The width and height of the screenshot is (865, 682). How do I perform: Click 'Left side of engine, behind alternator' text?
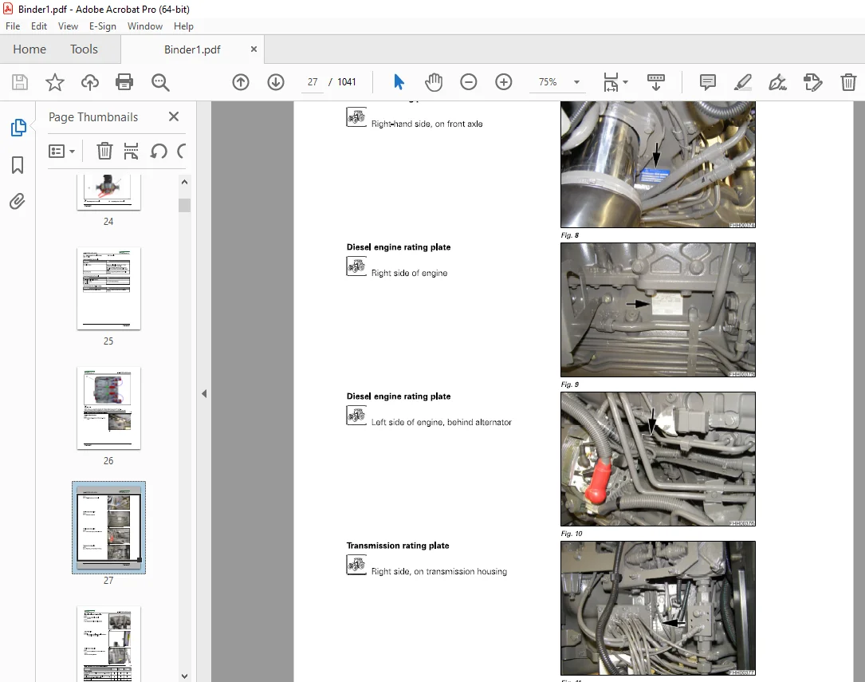click(442, 422)
